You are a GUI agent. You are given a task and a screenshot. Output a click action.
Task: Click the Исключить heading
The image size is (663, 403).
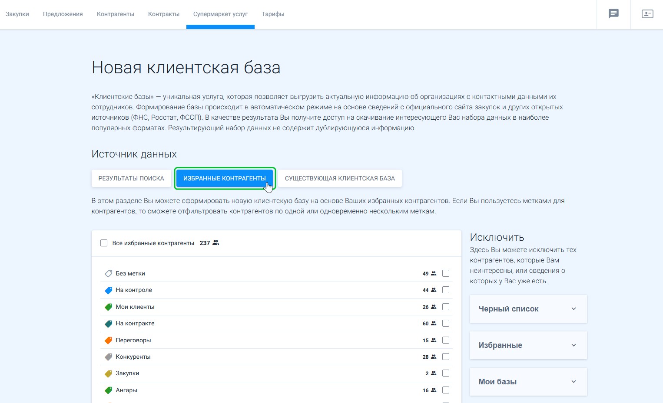coord(497,237)
